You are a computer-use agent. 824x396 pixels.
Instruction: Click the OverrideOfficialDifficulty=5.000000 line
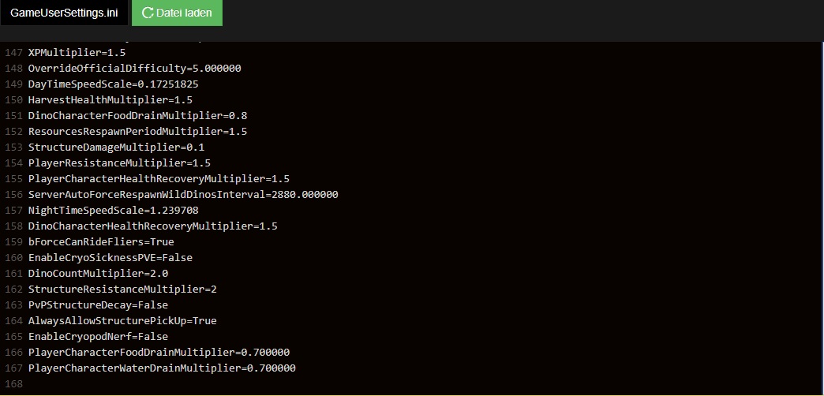(134, 69)
